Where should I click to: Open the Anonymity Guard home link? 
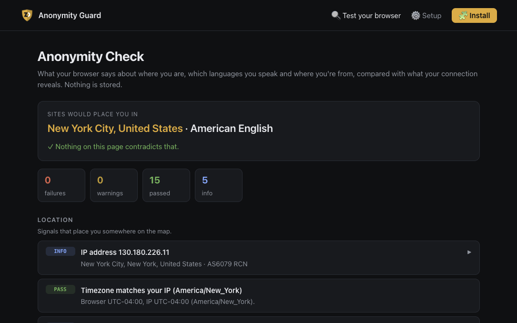[61, 15]
